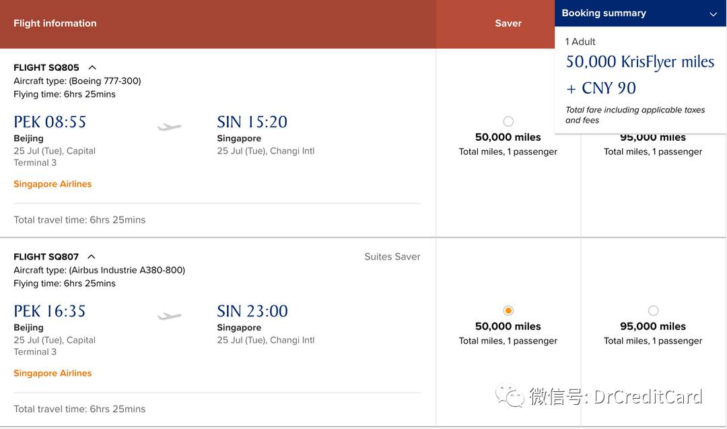Select 50,000 miles Saver radio for SQ807

pos(508,310)
